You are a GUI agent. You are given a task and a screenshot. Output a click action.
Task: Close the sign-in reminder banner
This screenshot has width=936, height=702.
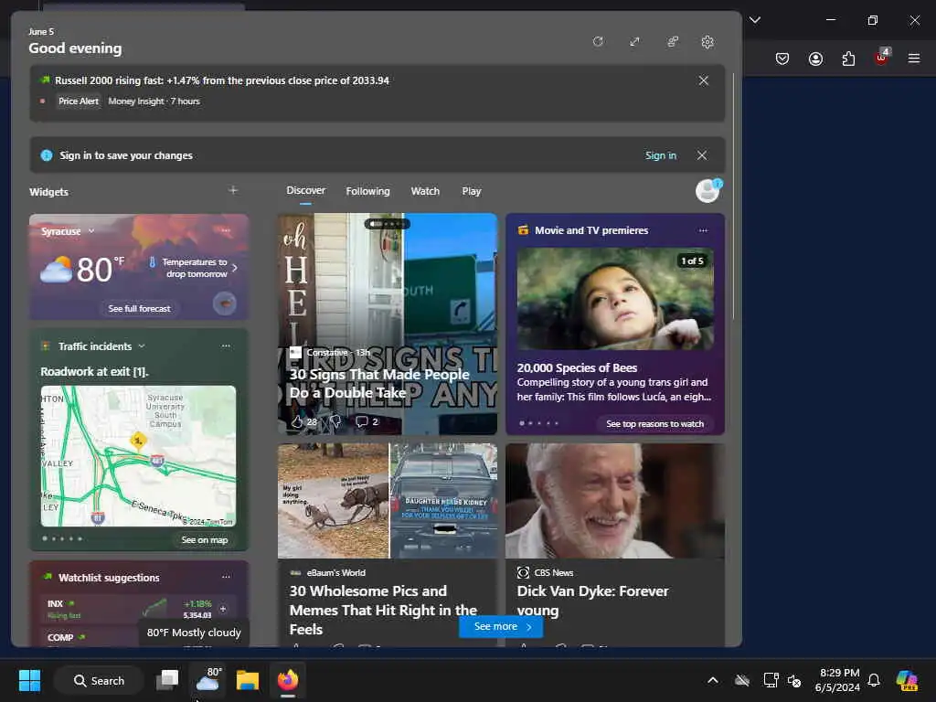click(x=701, y=155)
